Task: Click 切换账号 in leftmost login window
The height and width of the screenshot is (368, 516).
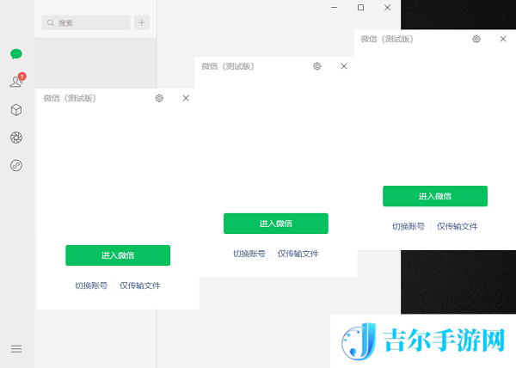Action: pyautogui.click(x=91, y=285)
